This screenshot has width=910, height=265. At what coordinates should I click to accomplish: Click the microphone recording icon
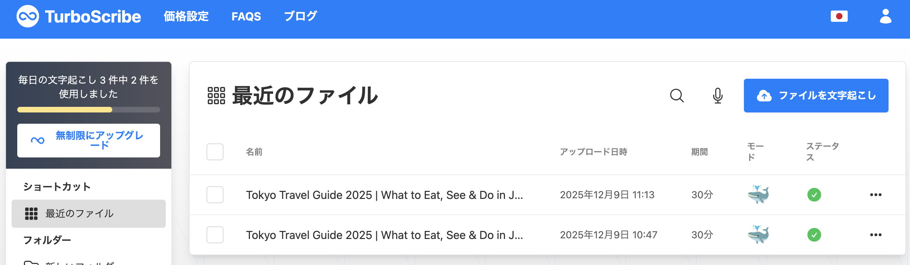(718, 96)
